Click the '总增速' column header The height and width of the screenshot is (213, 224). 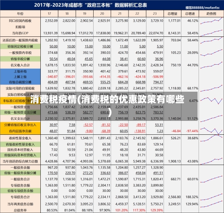190,14
